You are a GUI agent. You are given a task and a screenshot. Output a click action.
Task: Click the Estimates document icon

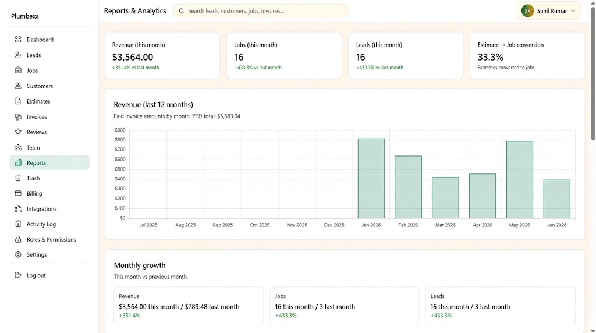tap(18, 101)
